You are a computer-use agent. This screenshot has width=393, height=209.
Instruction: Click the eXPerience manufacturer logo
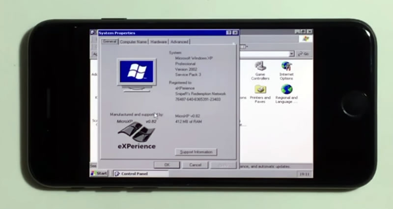[x=136, y=135]
